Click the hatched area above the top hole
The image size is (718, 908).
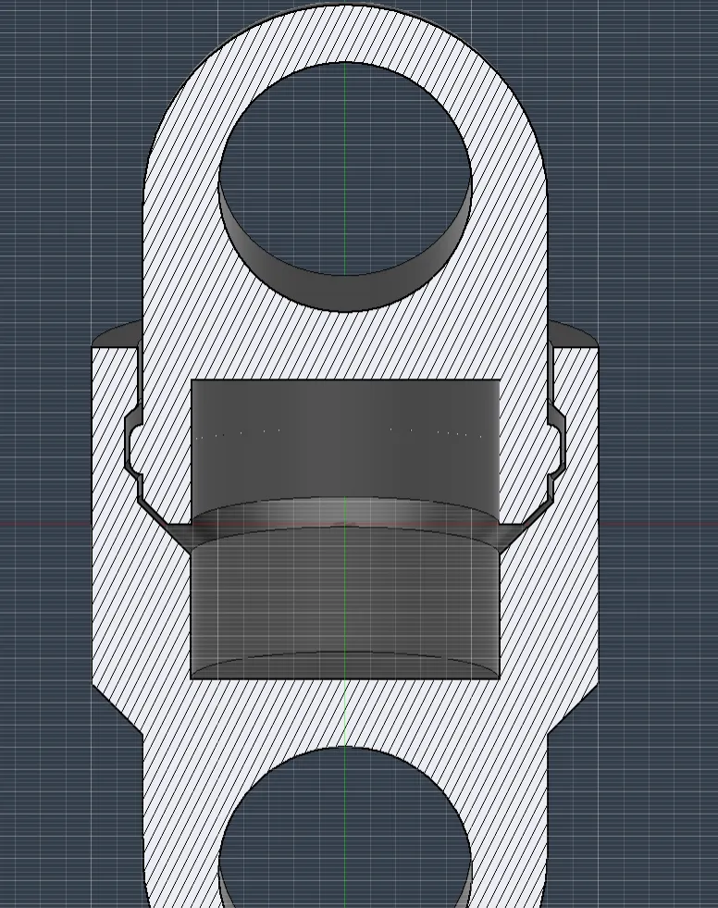tap(345, 31)
